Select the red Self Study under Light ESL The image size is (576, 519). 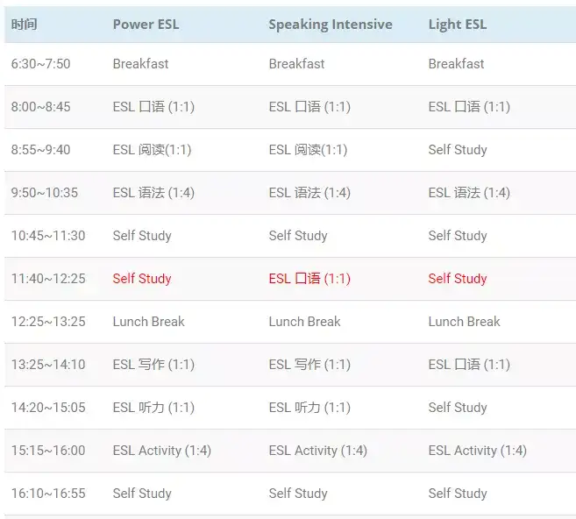pos(458,279)
